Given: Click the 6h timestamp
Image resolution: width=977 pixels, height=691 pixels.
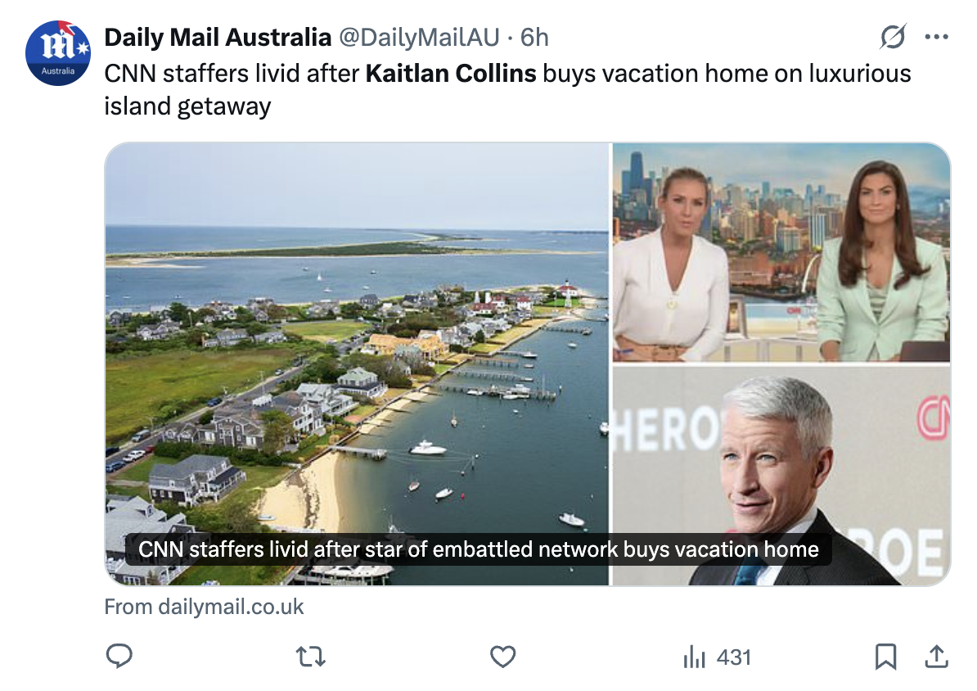Looking at the screenshot, I should pos(534,38).
